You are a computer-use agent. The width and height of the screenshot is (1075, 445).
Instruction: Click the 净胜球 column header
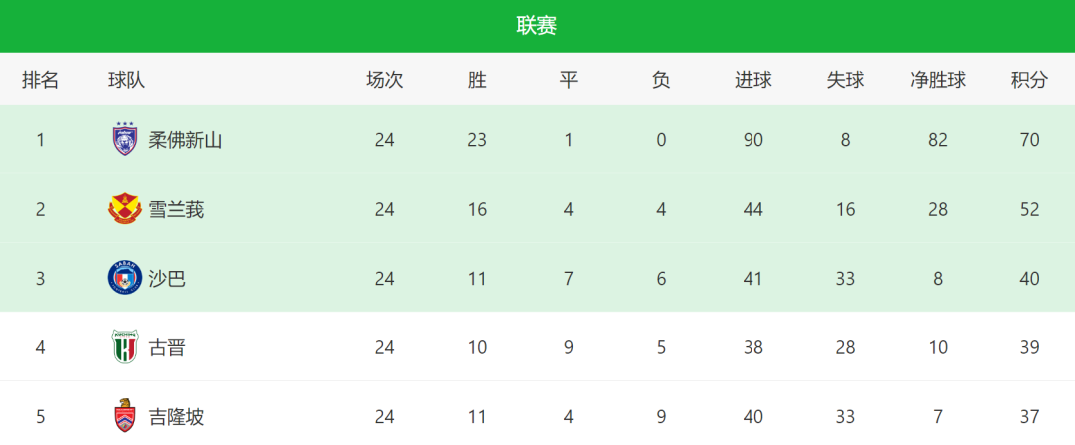(x=937, y=80)
